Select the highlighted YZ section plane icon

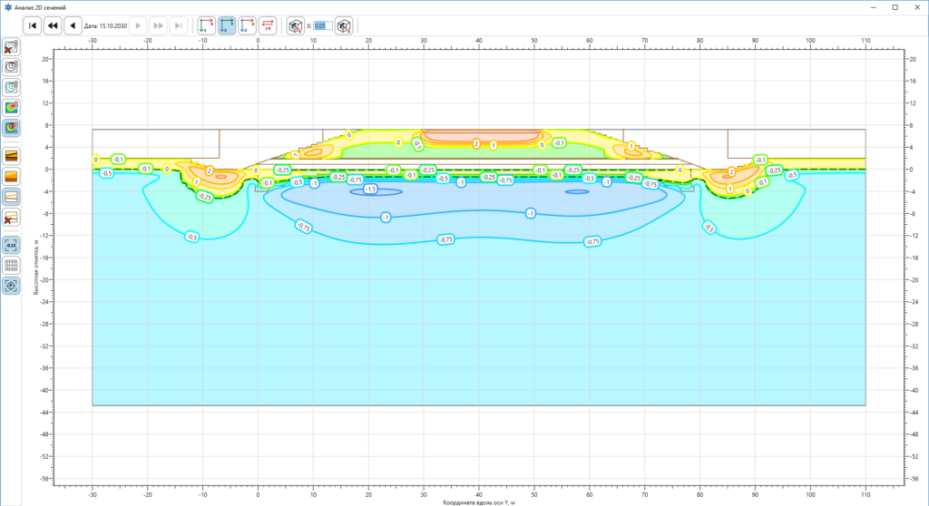pyautogui.click(x=227, y=25)
